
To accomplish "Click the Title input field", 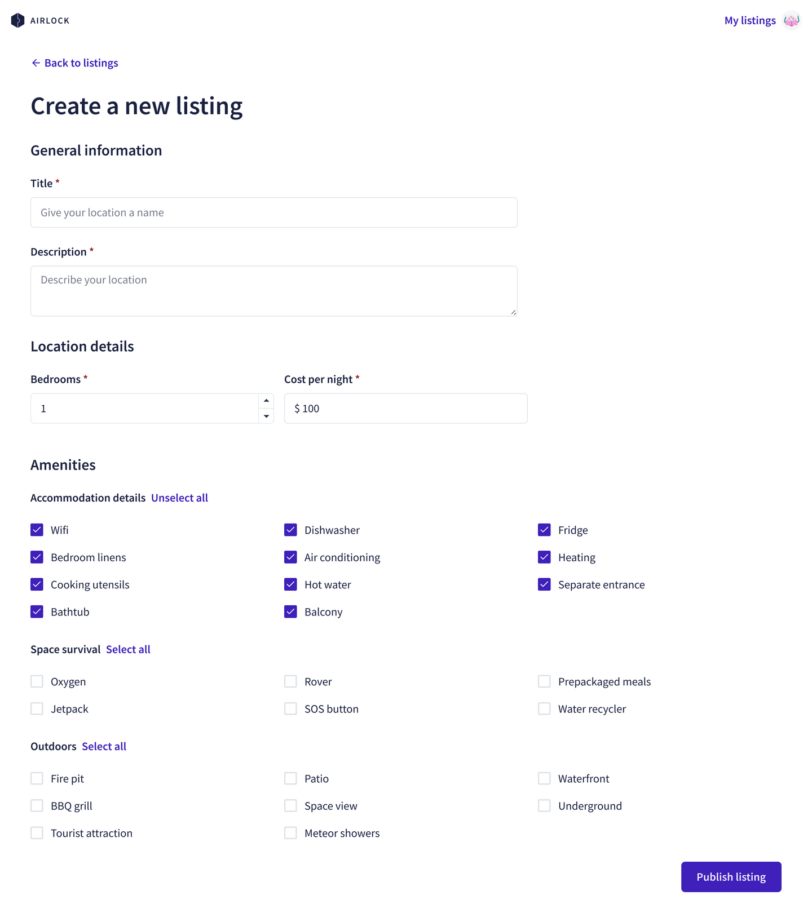I will tap(273, 212).
